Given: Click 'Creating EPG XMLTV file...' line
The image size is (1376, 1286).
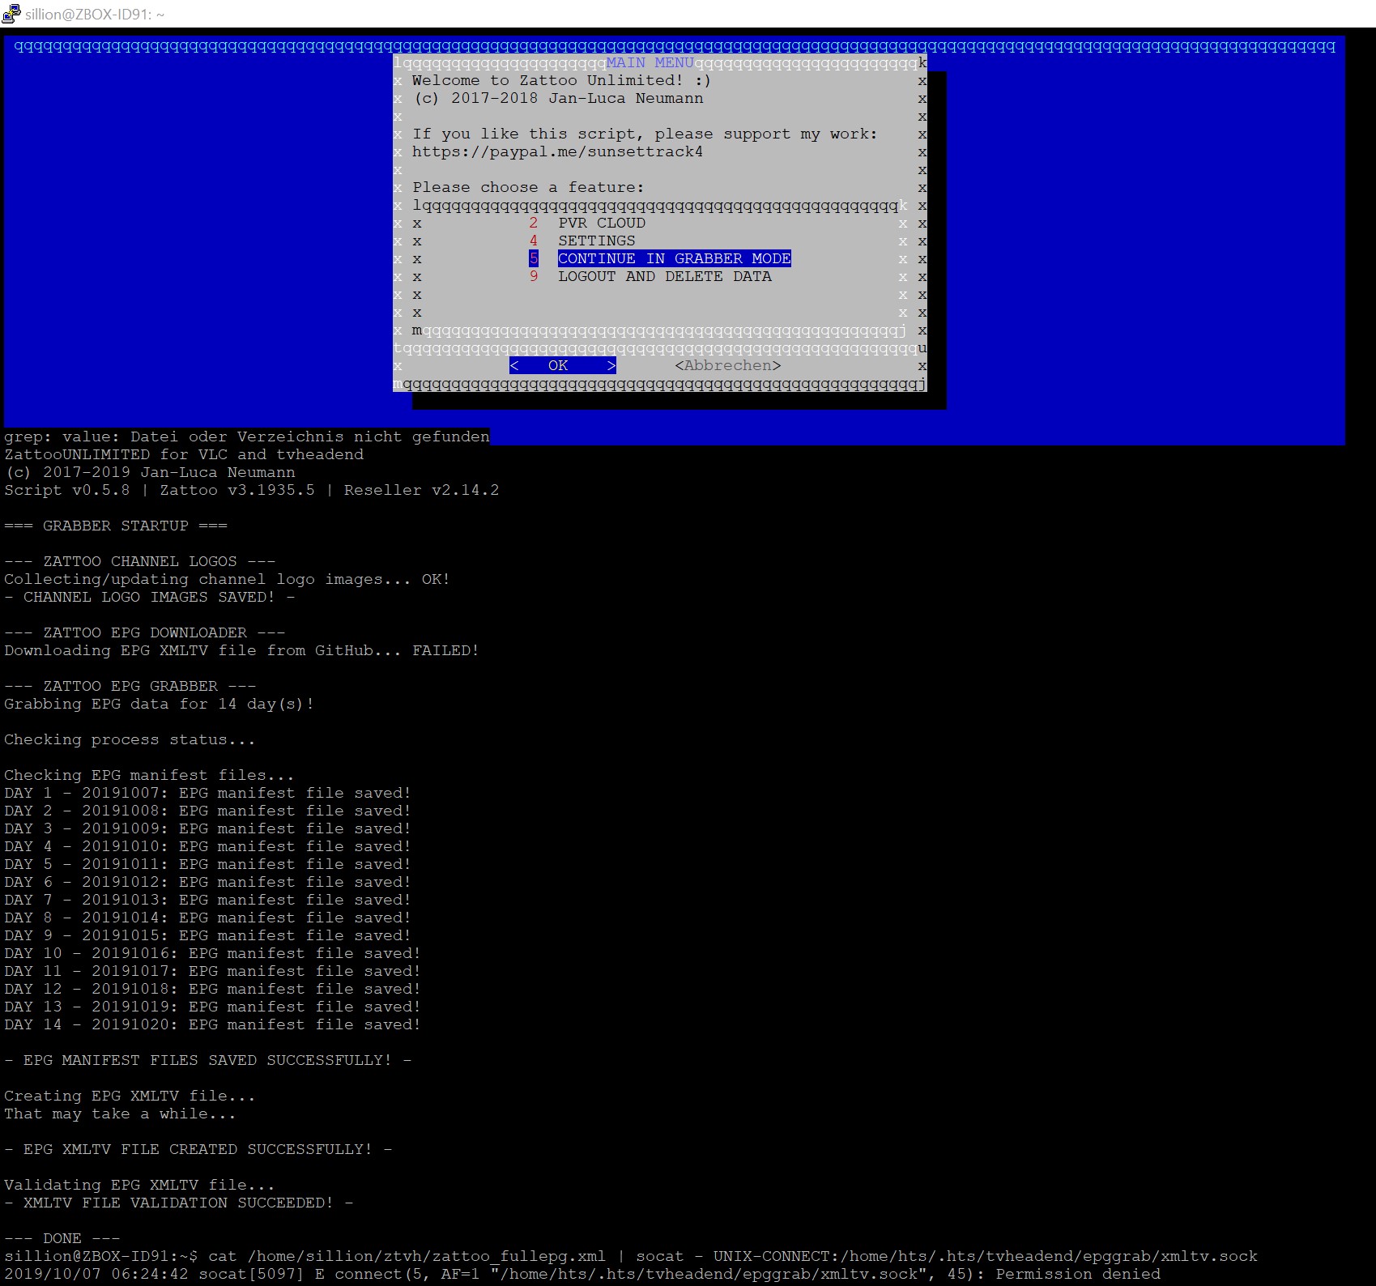Looking at the screenshot, I should click(x=130, y=1097).
